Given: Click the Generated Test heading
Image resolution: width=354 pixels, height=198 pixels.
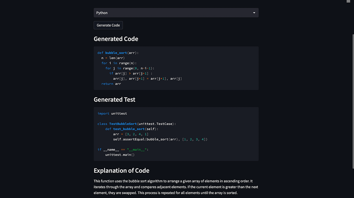Looking at the screenshot, I should (x=114, y=99).
